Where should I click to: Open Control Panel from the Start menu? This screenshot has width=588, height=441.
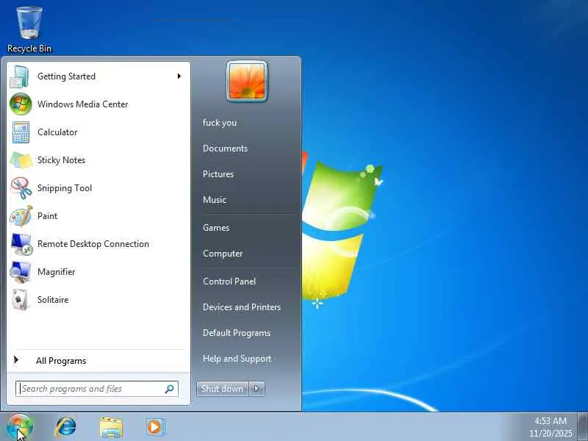coord(229,282)
